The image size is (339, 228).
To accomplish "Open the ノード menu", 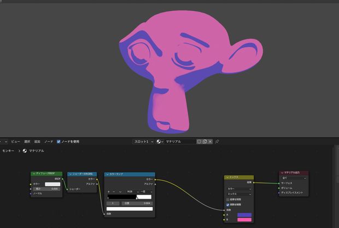I will pyautogui.click(x=49, y=141).
